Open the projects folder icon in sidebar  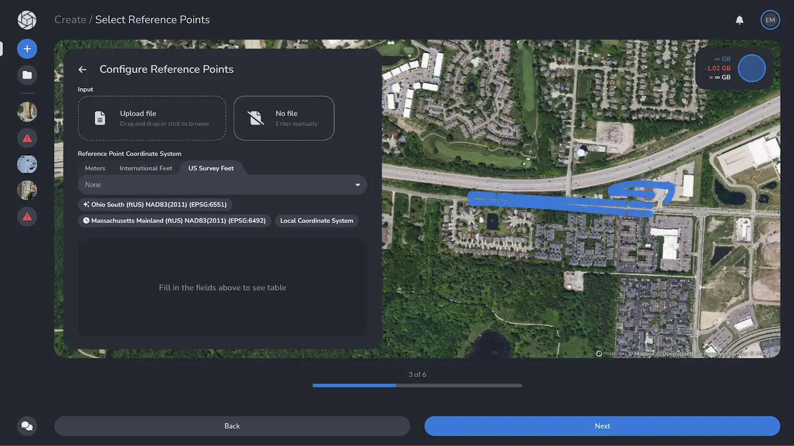[27, 75]
